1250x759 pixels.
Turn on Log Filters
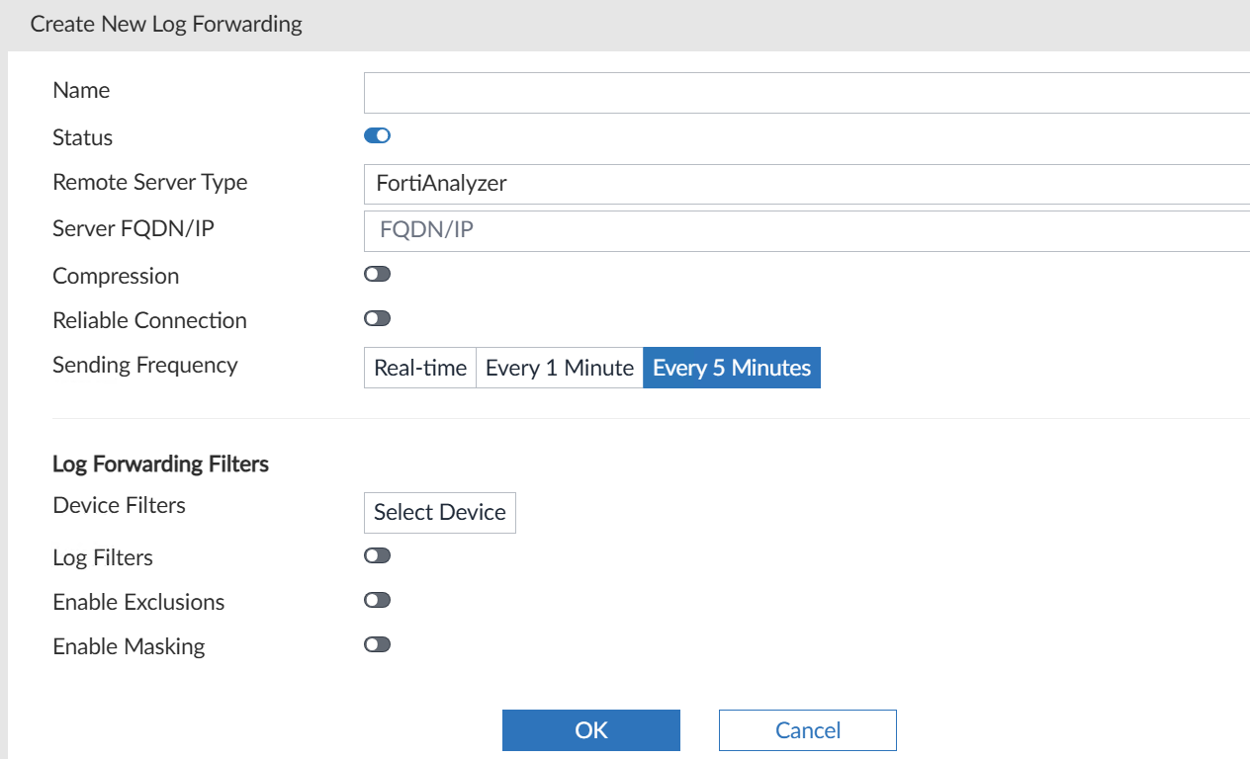pyautogui.click(x=377, y=554)
